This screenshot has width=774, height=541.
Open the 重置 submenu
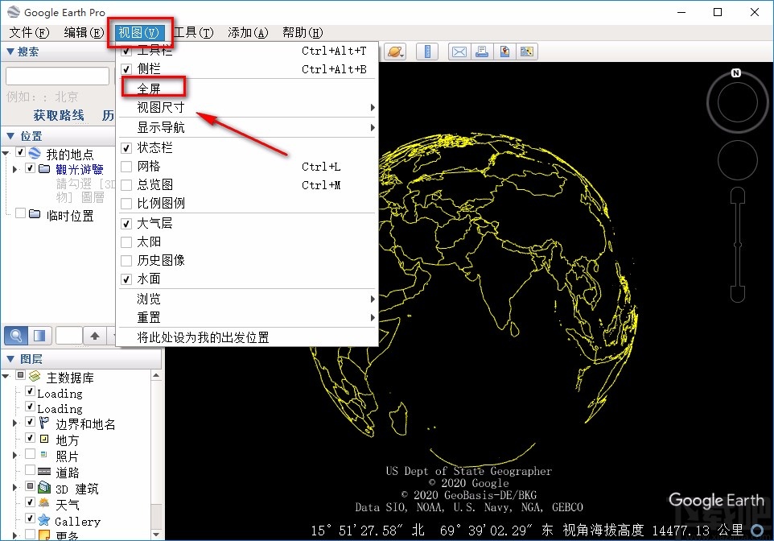pyautogui.click(x=247, y=317)
